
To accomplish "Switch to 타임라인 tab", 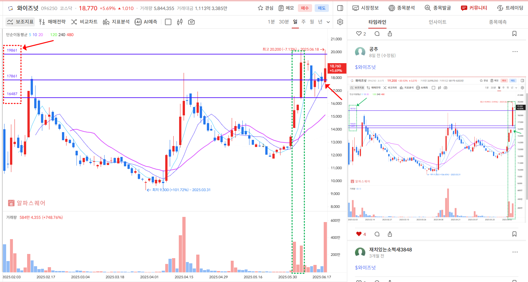I will [x=377, y=22].
